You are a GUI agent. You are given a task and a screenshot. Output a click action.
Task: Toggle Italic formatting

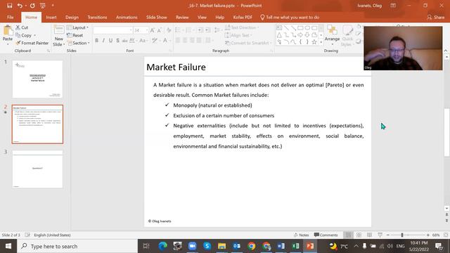(x=103, y=41)
